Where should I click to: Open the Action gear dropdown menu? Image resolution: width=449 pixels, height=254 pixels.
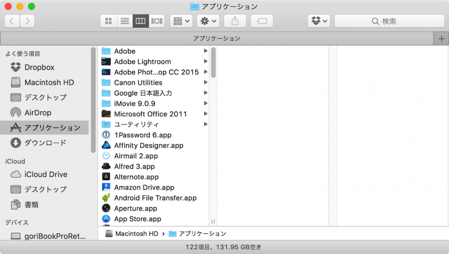[x=208, y=21]
